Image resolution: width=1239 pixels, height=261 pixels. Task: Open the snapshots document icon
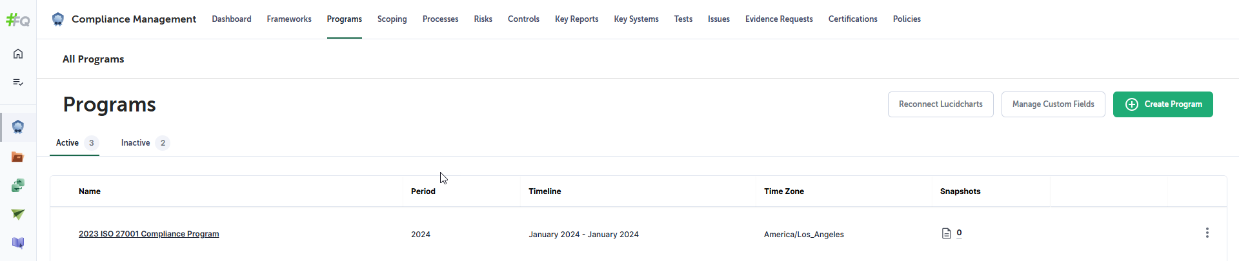[947, 233]
